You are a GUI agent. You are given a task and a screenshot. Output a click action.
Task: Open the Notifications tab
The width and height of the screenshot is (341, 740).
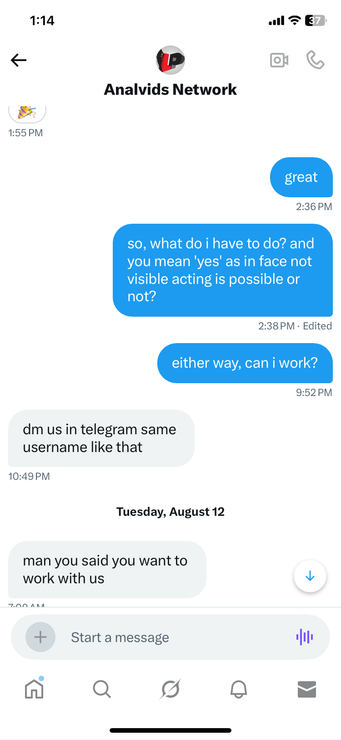239,689
